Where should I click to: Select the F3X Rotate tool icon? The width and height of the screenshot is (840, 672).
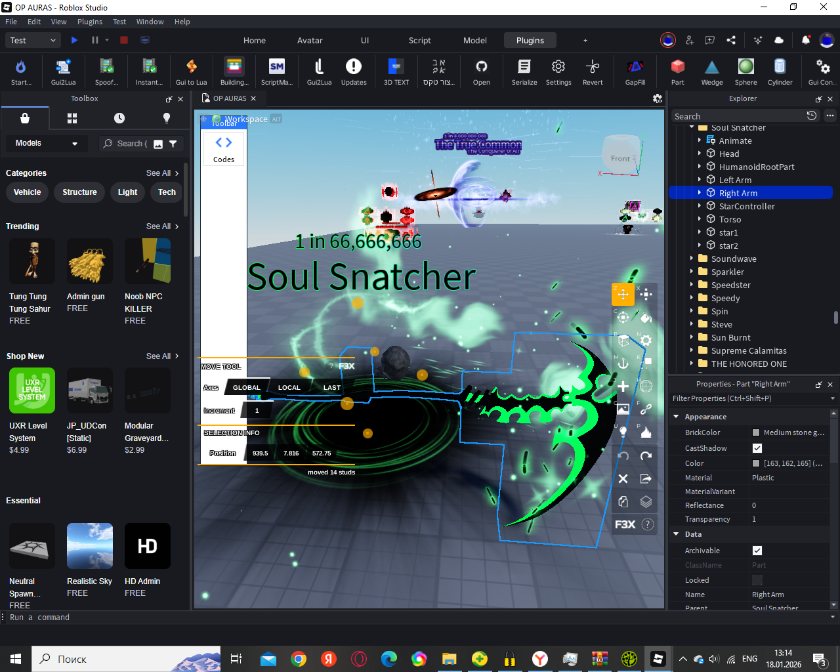(623, 318)
